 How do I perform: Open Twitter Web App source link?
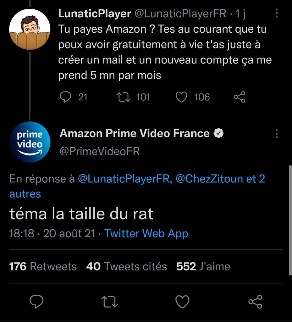(x=146, y=233)
